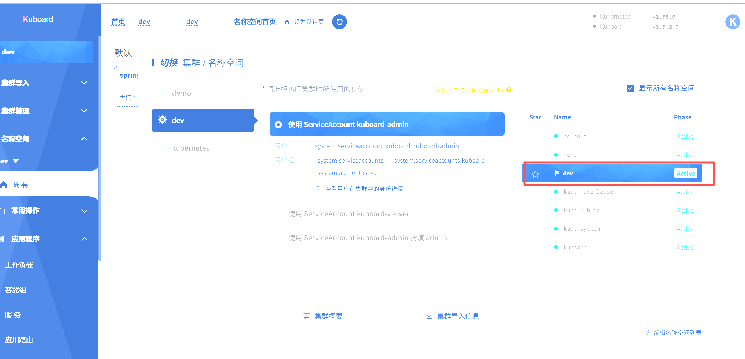Select the demo cluster radio
The width and height of the screenshot is (745, 359).
tap(163, 93)
